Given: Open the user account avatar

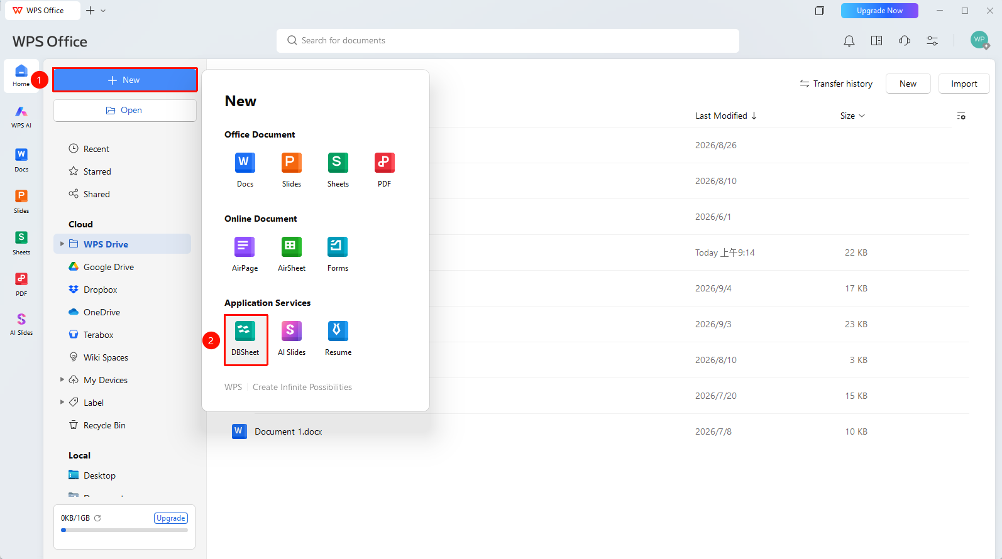Looking at the screenshot, I should coord(979,40).
